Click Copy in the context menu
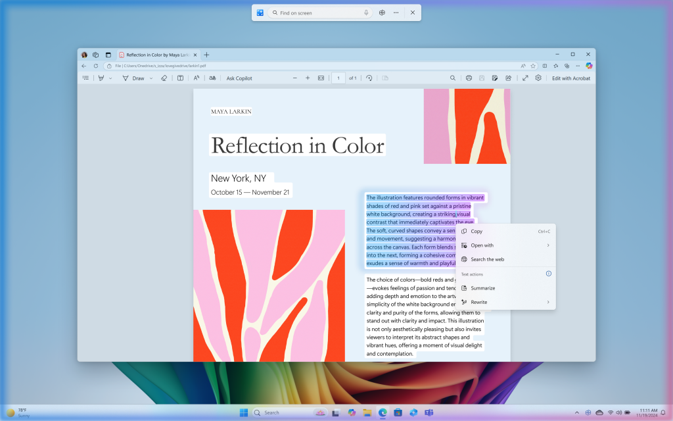Image resolution: width=673 pixels, height=421 pixels. click(476, 231)
